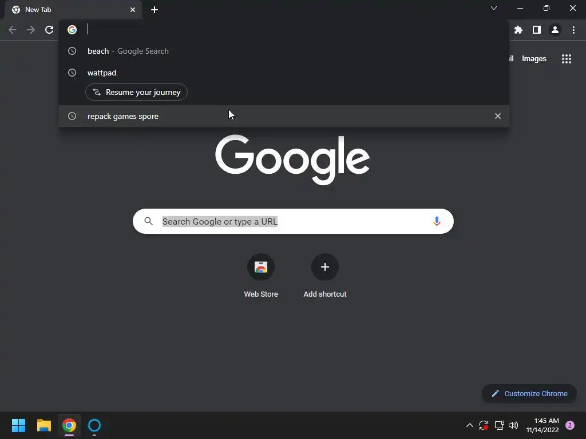Click the Google icon in address bar

click(72, 30)
